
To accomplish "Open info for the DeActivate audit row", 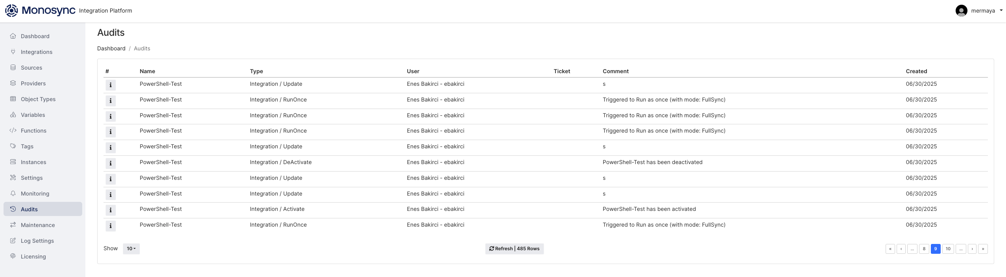I will point(111,163).
